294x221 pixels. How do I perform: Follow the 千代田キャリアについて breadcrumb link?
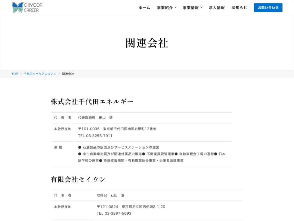click(40, 74)
